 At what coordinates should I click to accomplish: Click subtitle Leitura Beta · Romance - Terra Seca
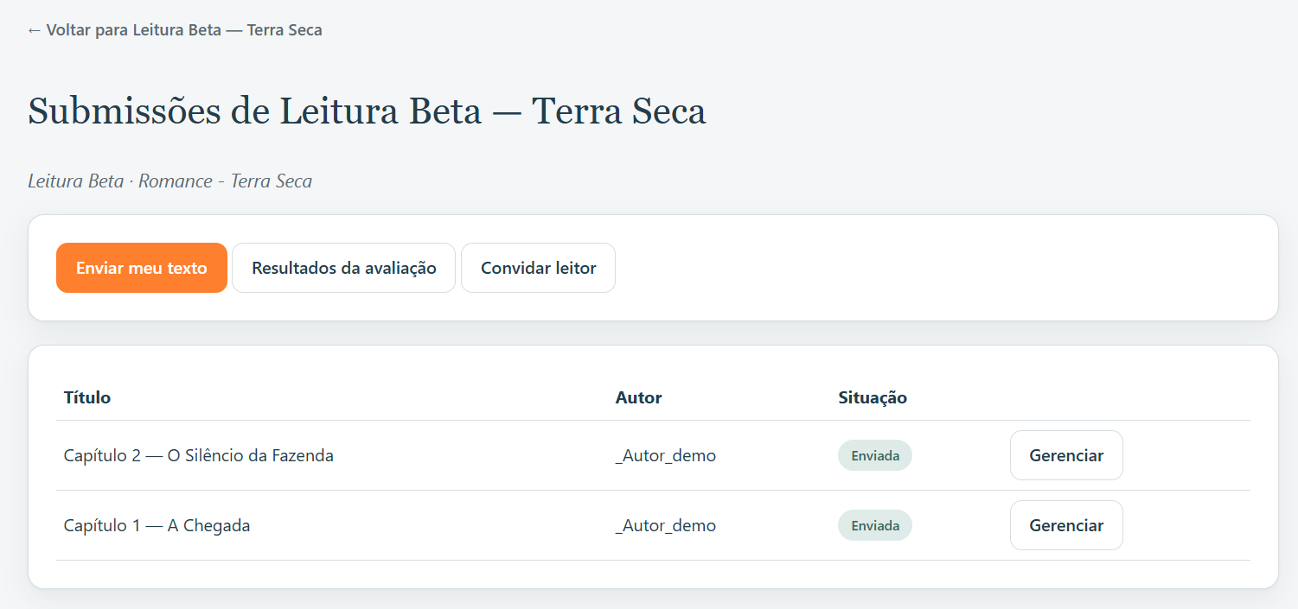(x=170, y=181)
